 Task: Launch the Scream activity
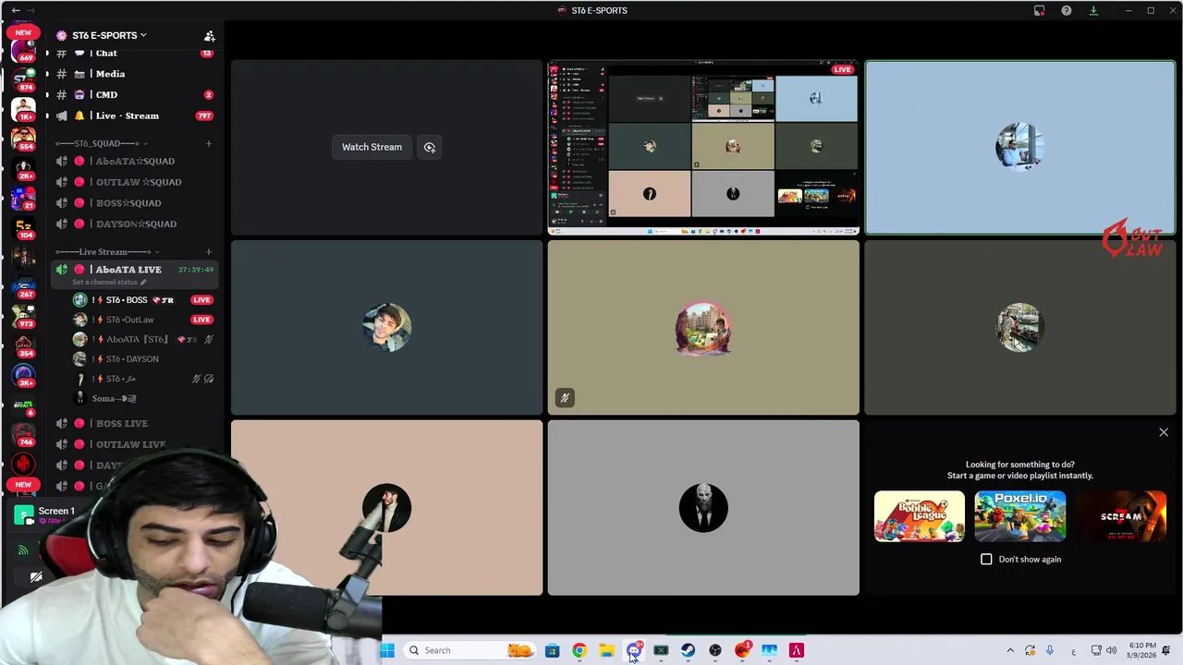(1121, 516)
